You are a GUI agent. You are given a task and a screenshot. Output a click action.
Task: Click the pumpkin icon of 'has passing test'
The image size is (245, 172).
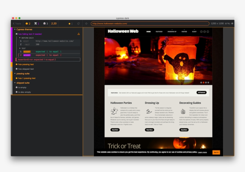click(x=16, y=64)
